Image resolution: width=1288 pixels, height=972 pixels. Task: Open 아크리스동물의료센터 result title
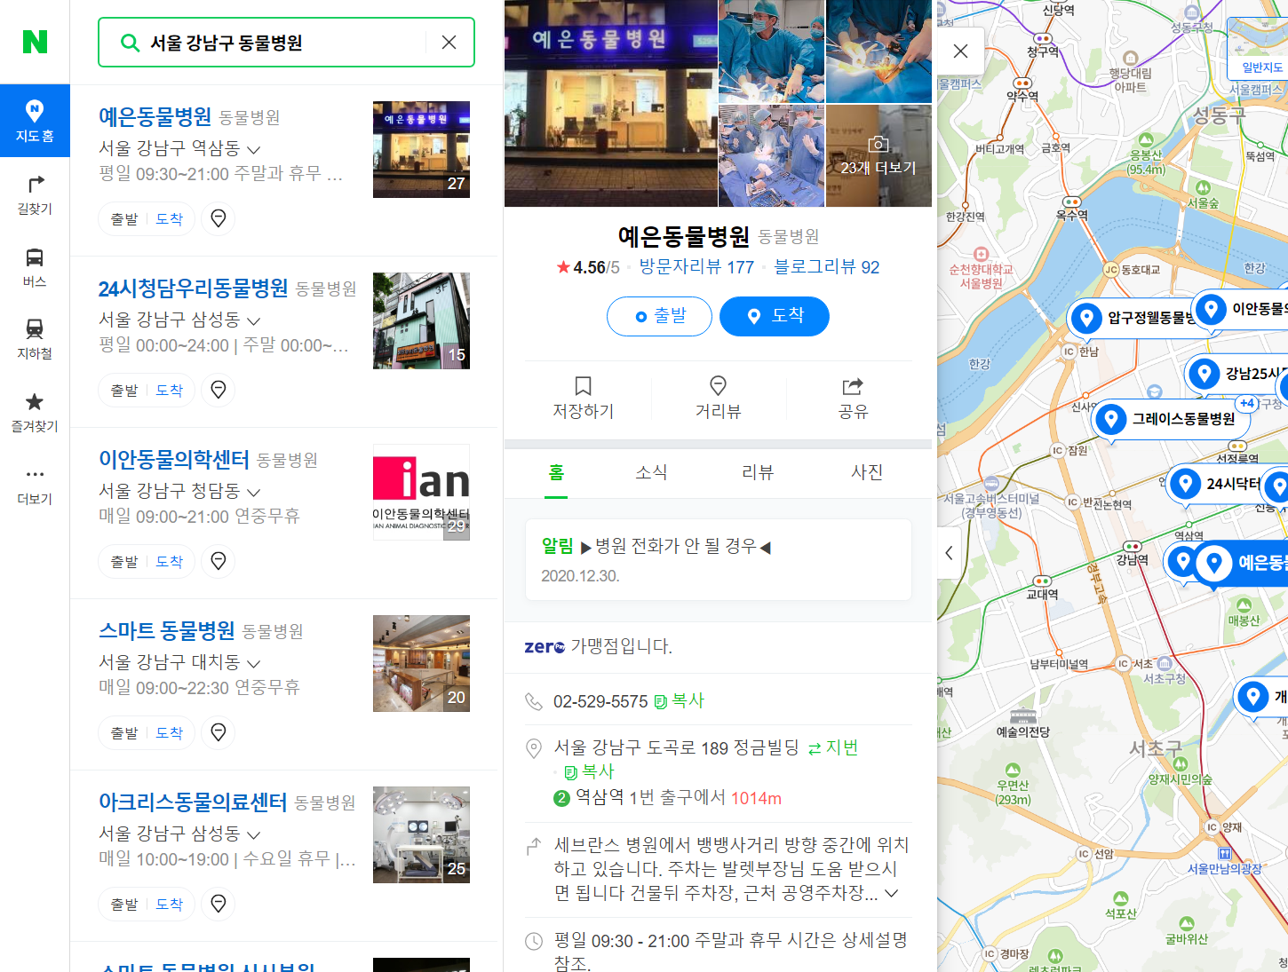[x=193, y=802]
